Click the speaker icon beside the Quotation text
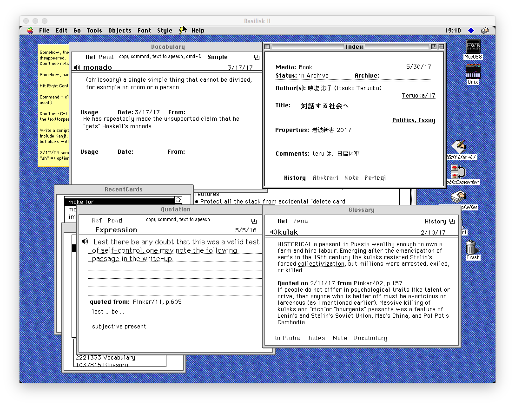Screen dimensions: 515x406 85,241
